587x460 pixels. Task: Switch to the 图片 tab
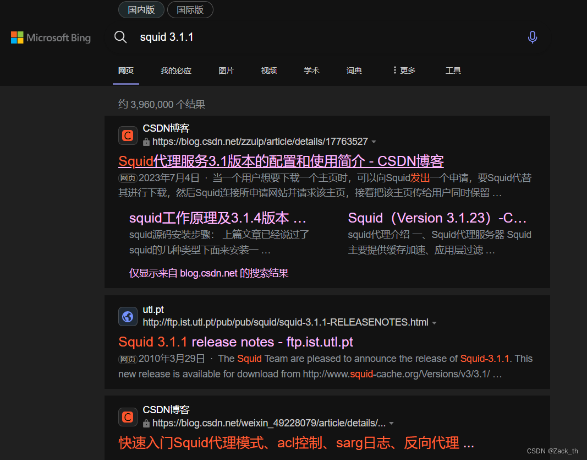226,71
